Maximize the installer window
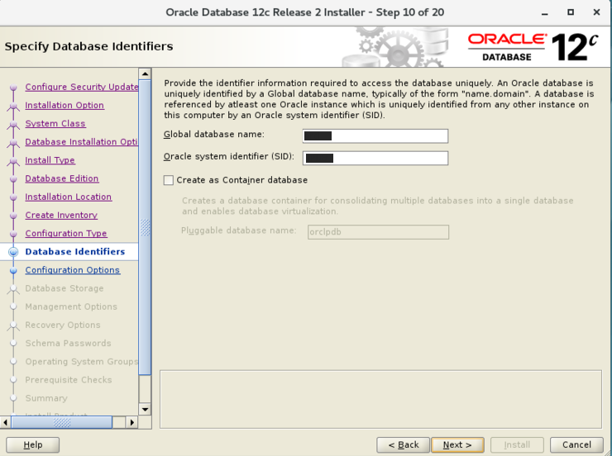 pyautogui.click(x=571, y=12)
